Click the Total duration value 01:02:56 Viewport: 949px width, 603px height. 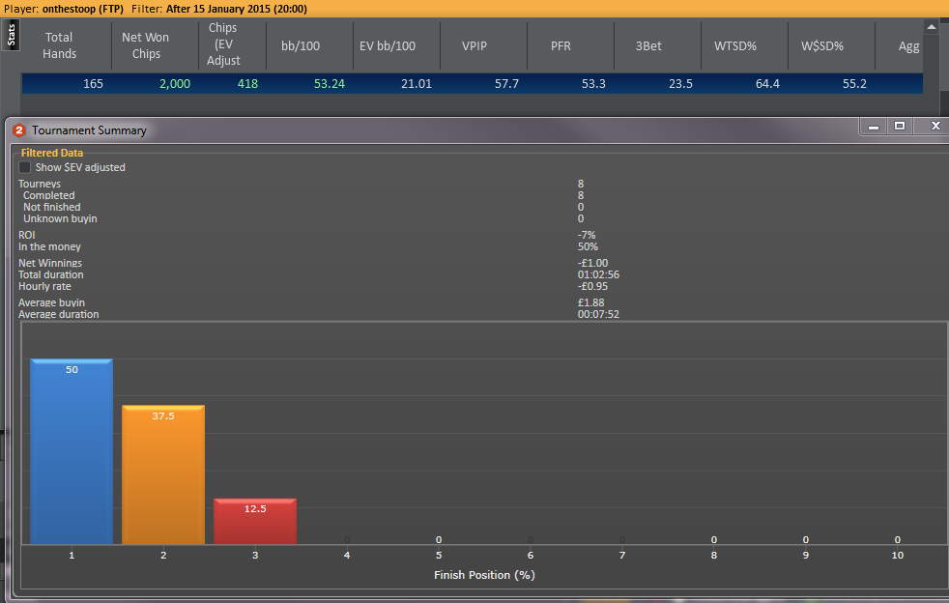[598, 274]
